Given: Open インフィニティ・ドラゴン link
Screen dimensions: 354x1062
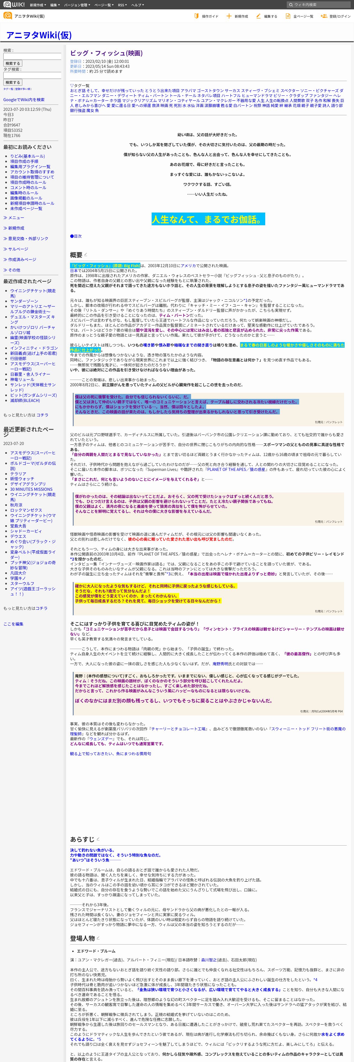Looking at the screenshot, I should tap(34, 348).
